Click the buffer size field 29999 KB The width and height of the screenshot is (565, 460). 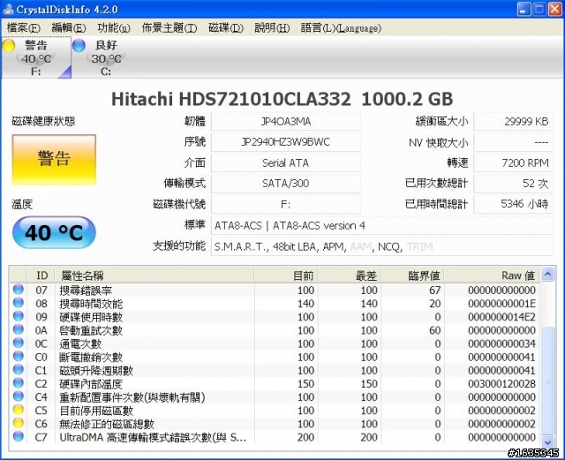[x=513, y=122]
